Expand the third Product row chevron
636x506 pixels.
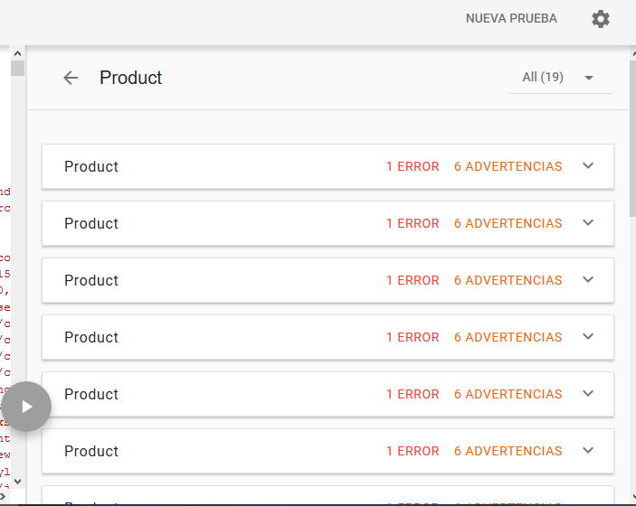pos(588,280)
